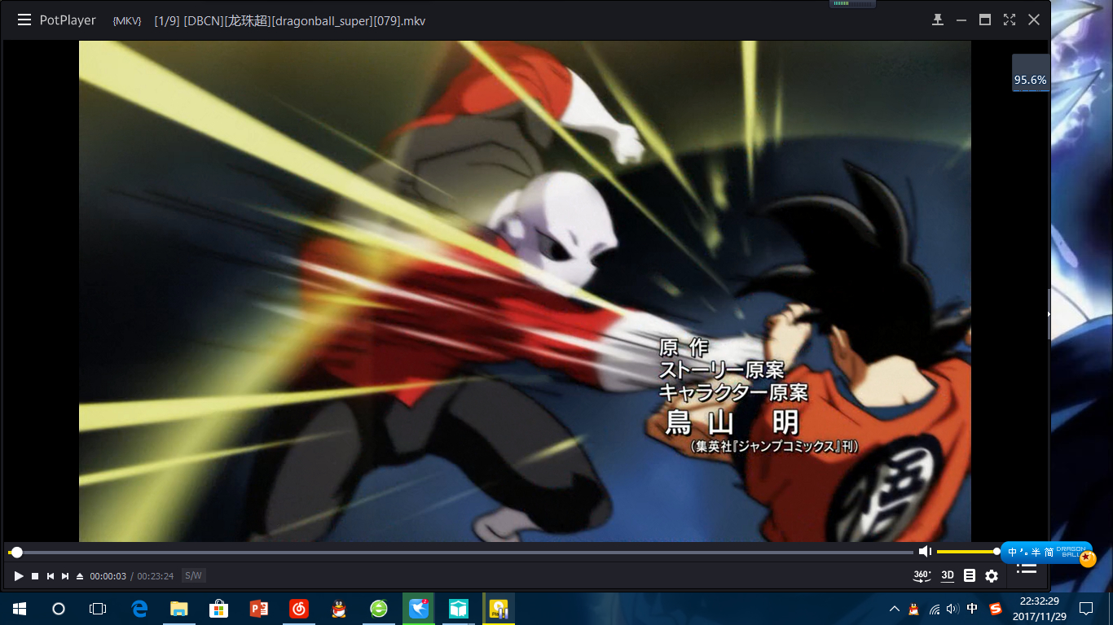The width and height of the screenshot is (1113, 625).
Task: Open the clock showing 22:32:29
Action: [x=1039, y=609]
